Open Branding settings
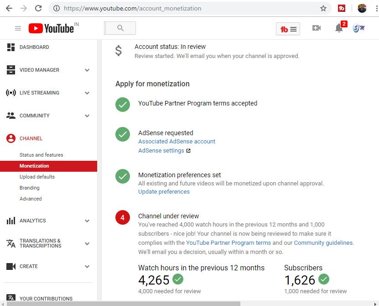This screenshot has width=379, height=306. pyautogui.click(x=30, y=188)
